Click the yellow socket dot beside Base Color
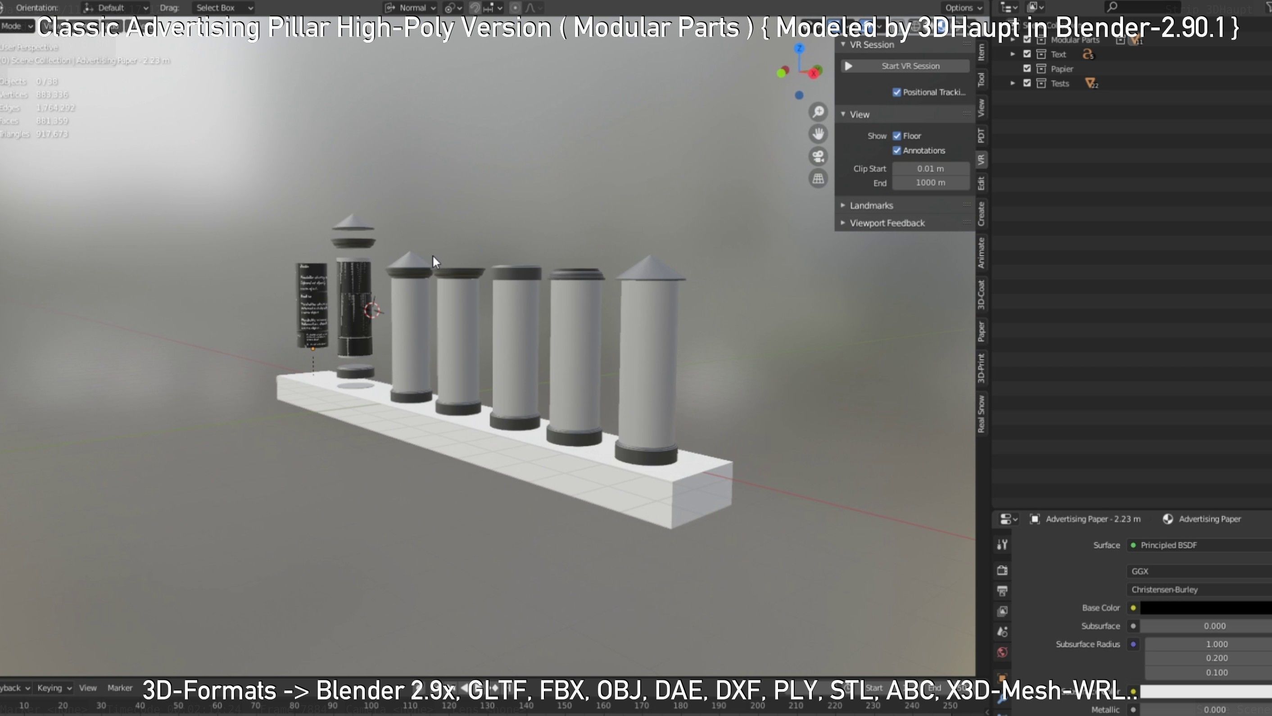 [x=1133, y=608]
